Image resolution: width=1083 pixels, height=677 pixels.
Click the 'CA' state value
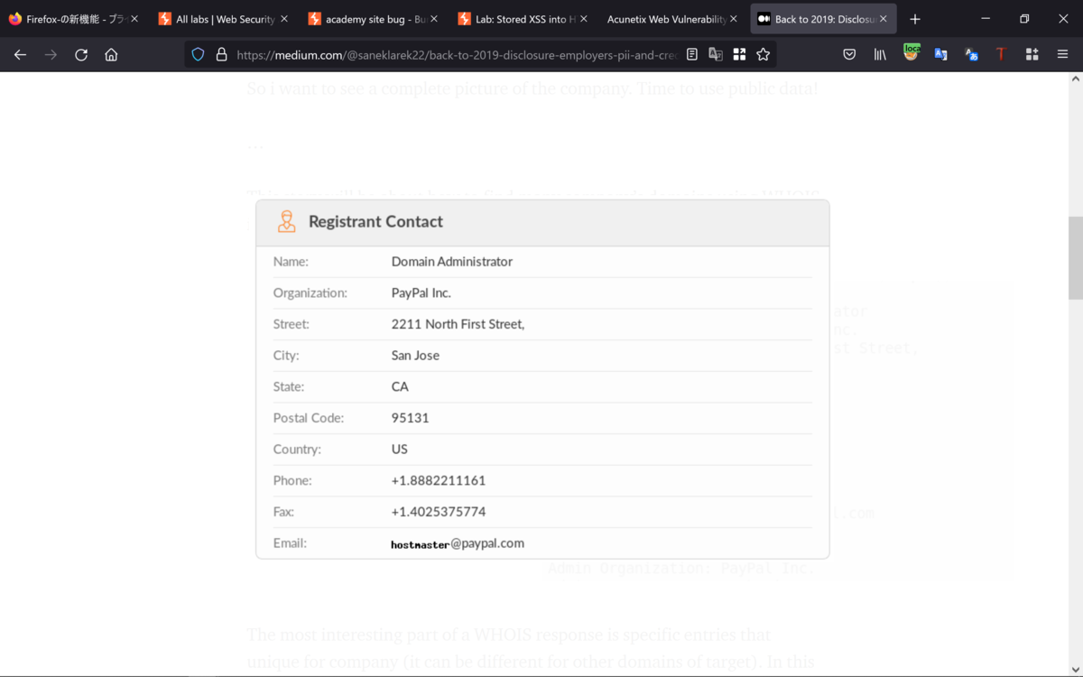tap(400, 386)
